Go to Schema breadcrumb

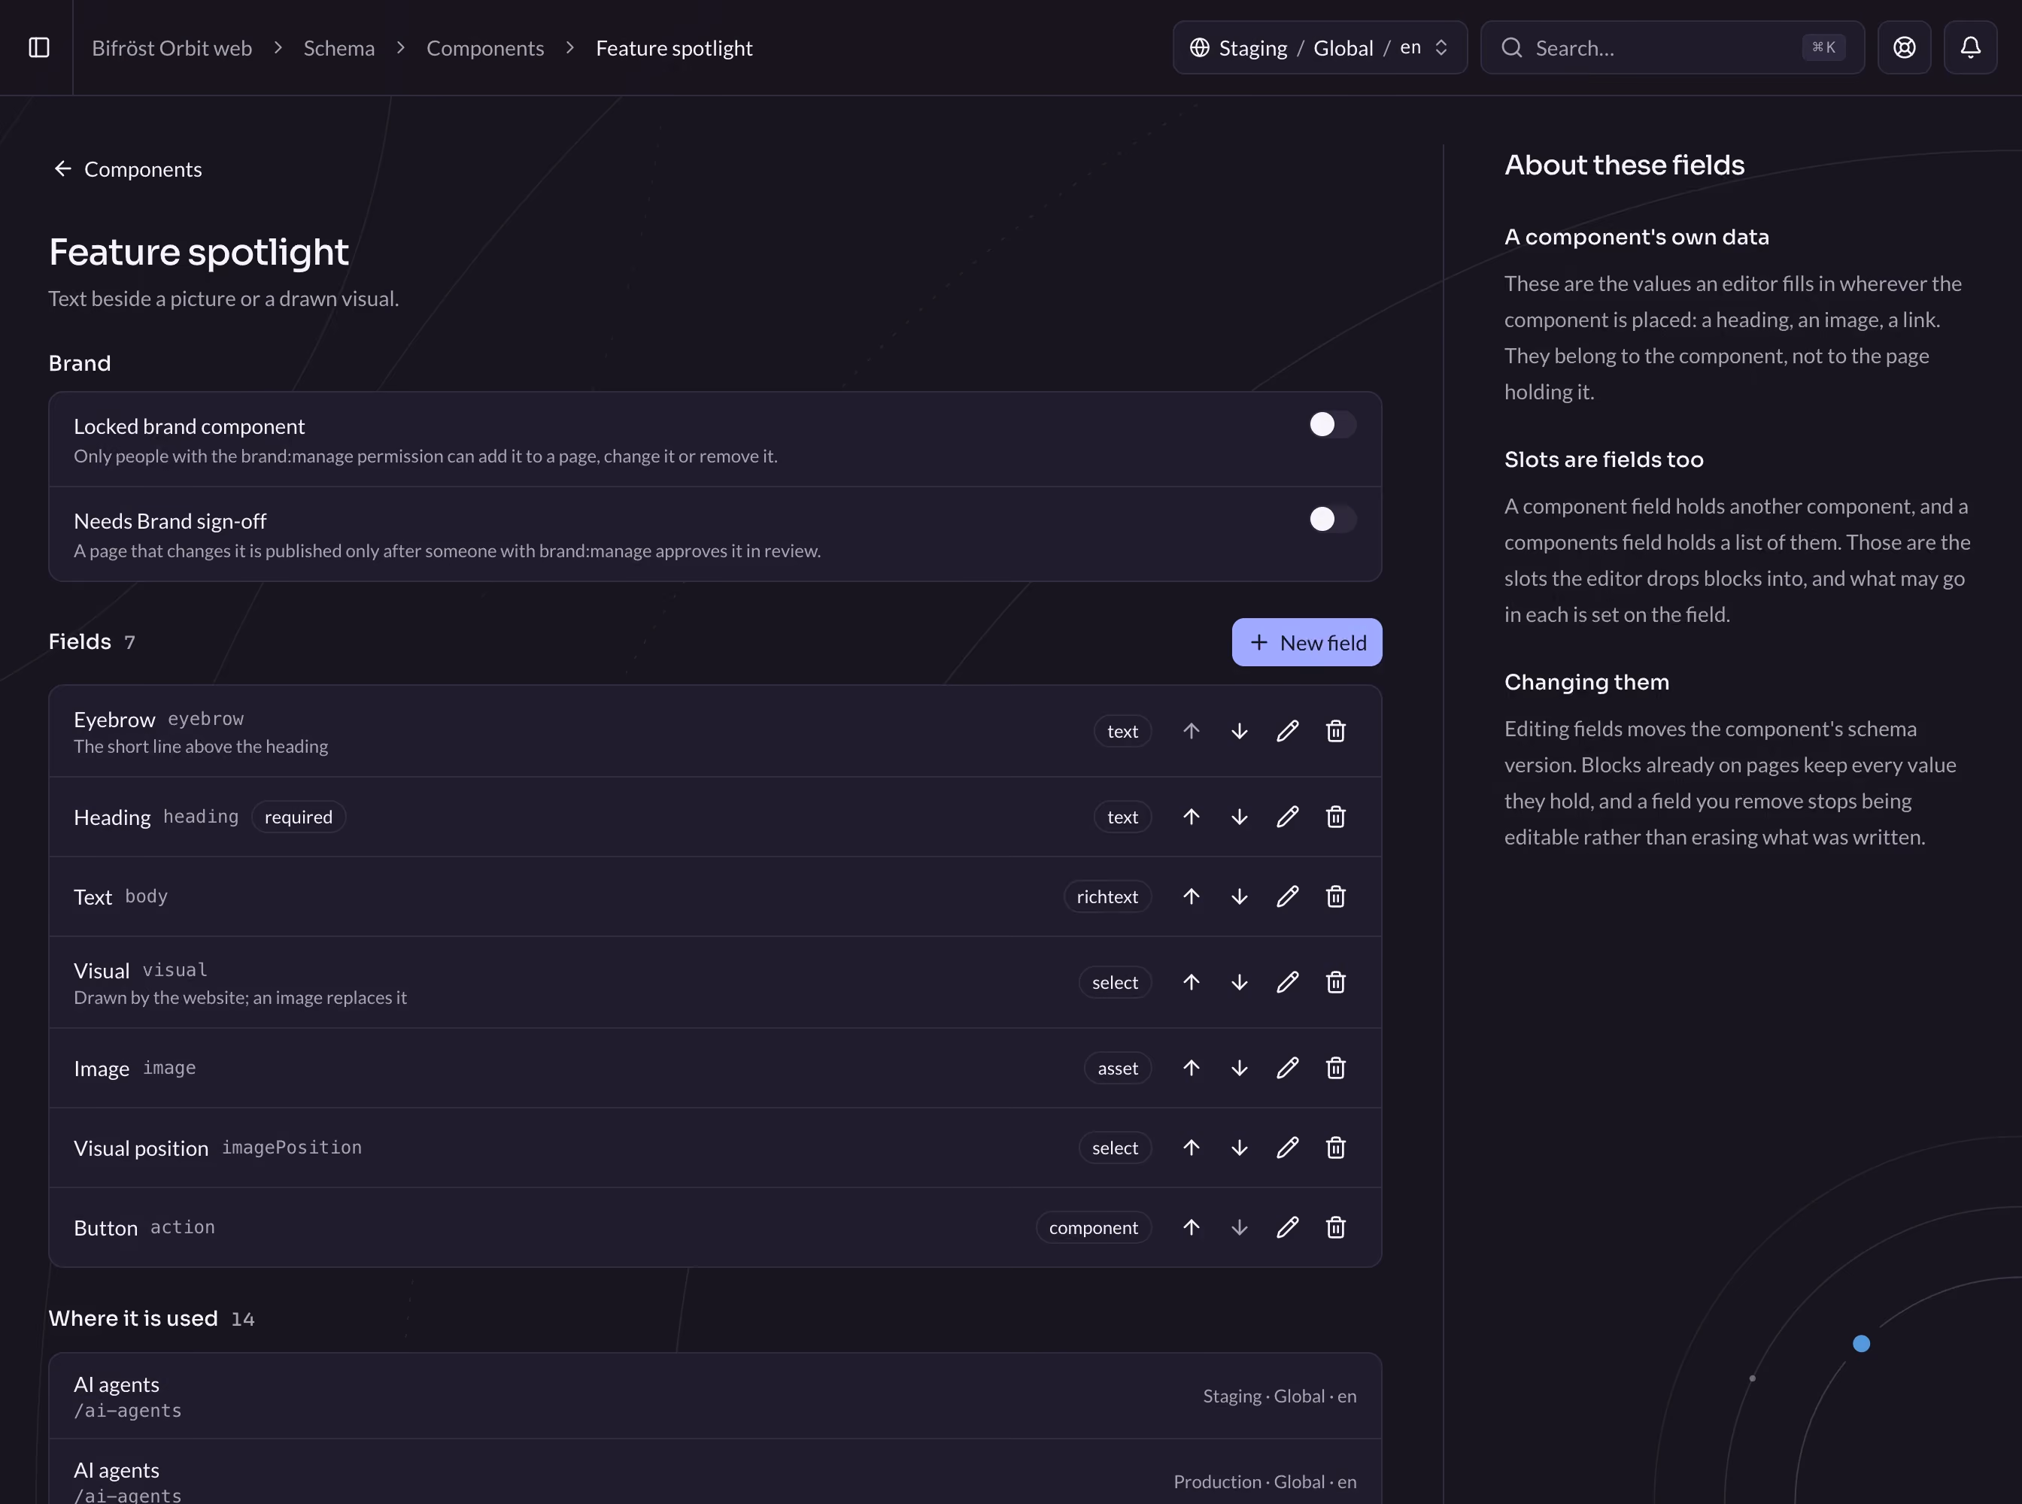coord(339,48)
